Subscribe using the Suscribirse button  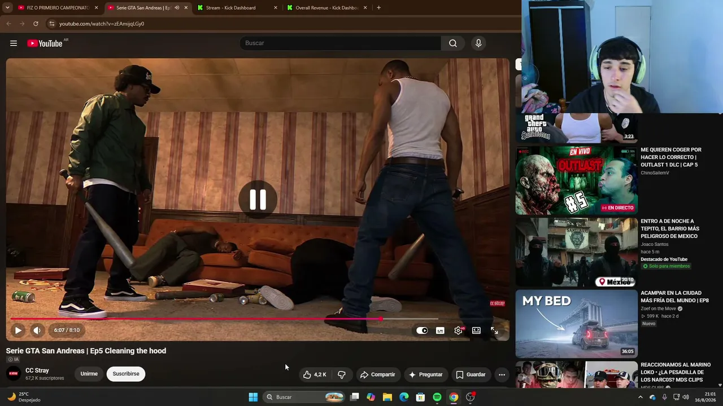[125, 374]
